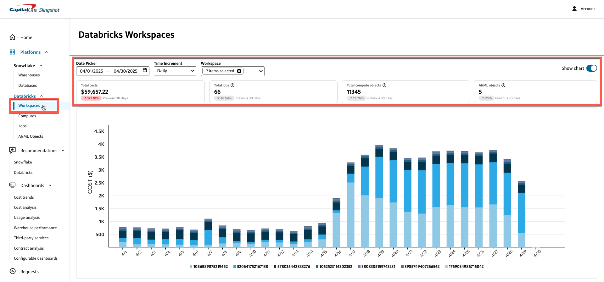Click legend swatch for 1086589875219652

[191, 267]
